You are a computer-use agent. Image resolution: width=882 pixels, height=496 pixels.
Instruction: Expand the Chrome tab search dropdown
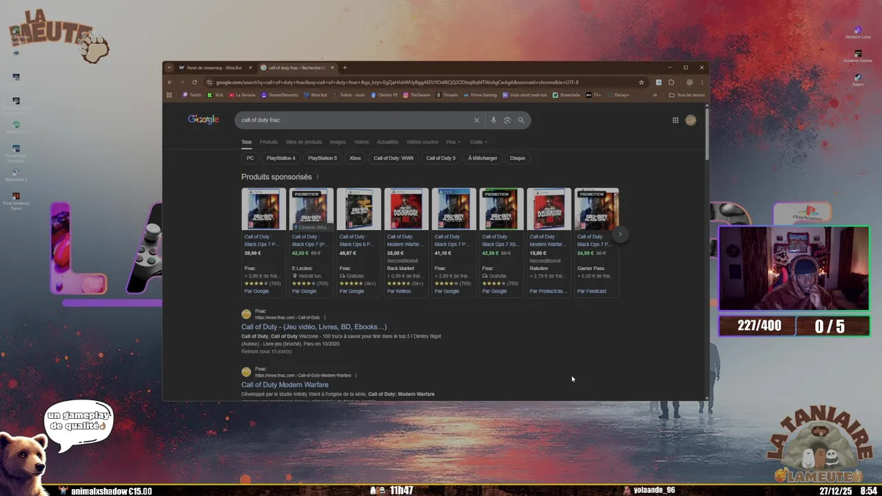tap(169, 68)
